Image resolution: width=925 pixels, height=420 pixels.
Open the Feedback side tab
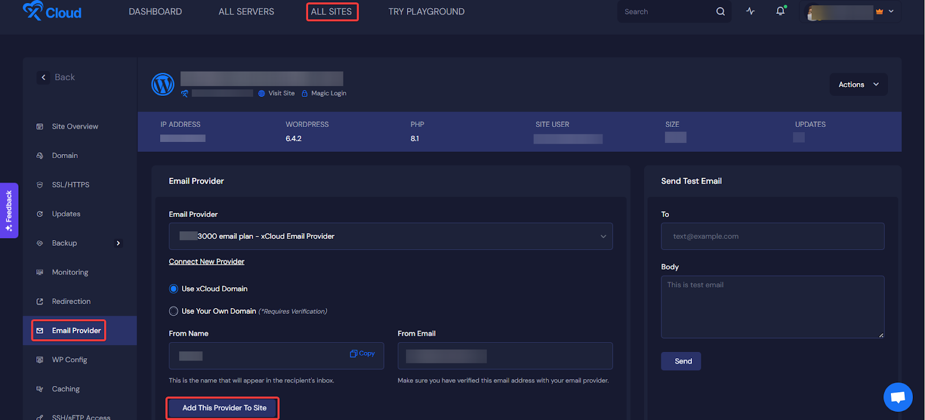point(9,211)
